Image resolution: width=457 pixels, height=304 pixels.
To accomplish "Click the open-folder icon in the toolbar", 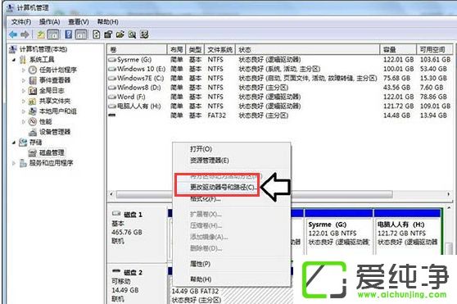I will (120, 34).
